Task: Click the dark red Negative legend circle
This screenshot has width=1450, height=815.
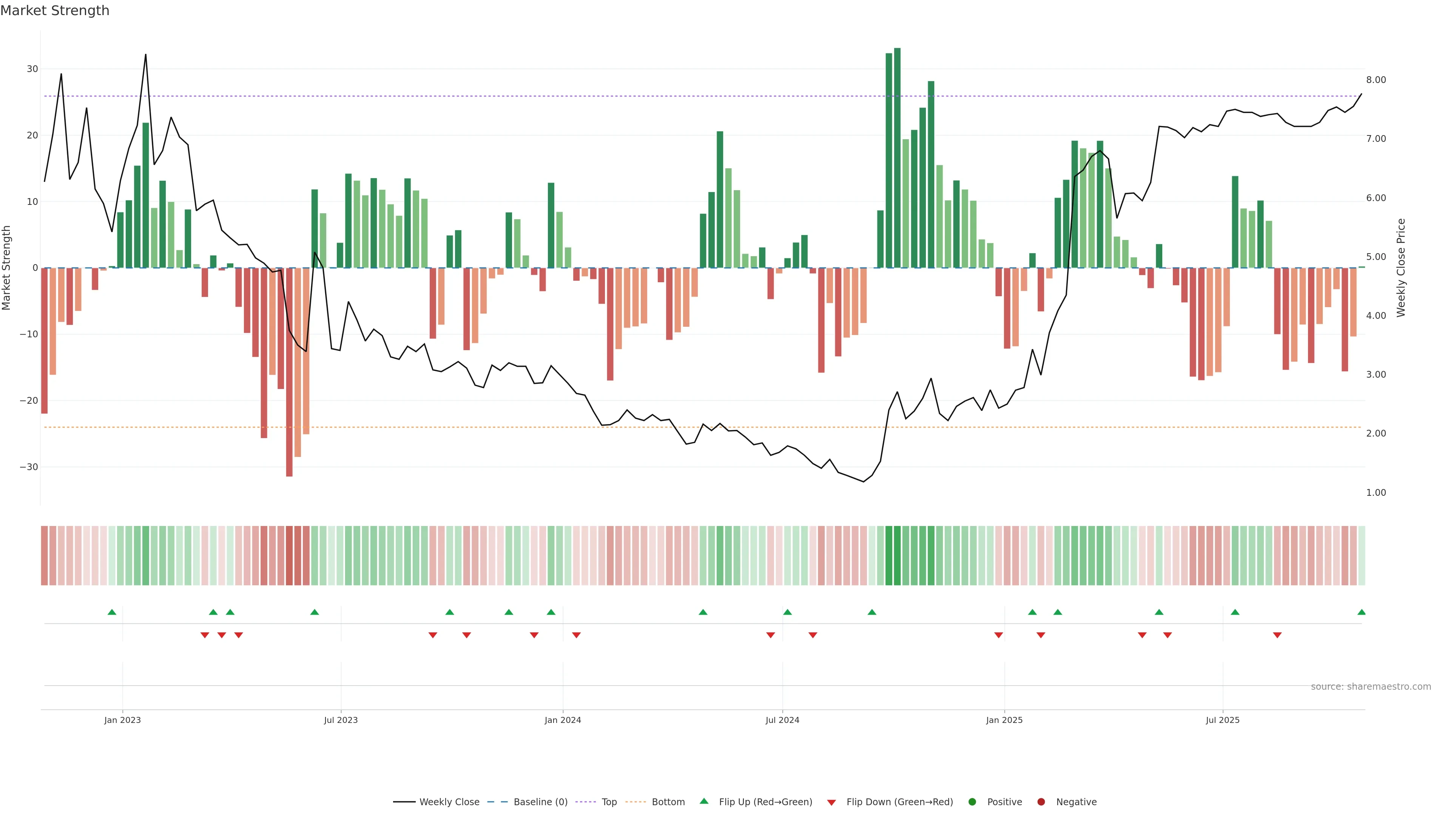Action: pyautogui.click(x=1041, y=801)
